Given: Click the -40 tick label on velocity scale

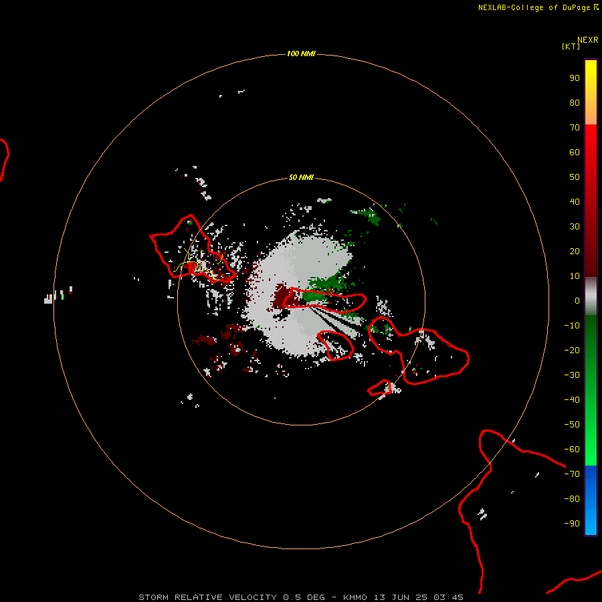Looking at the screenshot, I should tap(572, 400).
